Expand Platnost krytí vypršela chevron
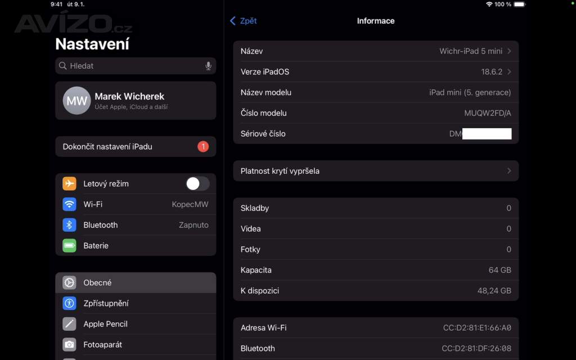The image size is (576, 360). pyautogui.click(x=509, y=171)
